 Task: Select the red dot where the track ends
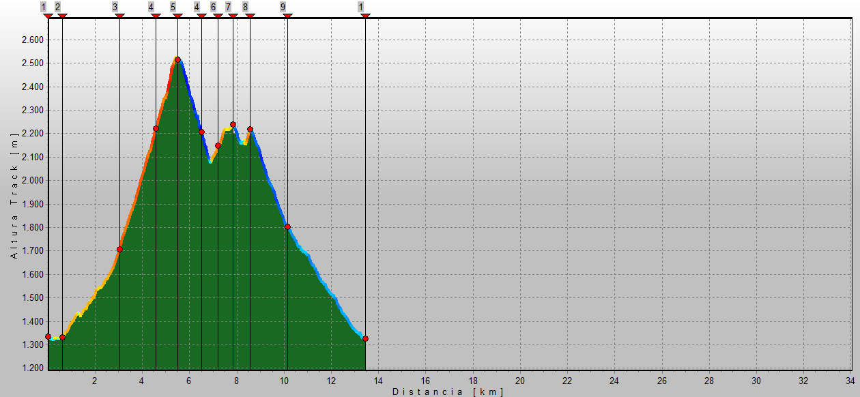(365, 338)
